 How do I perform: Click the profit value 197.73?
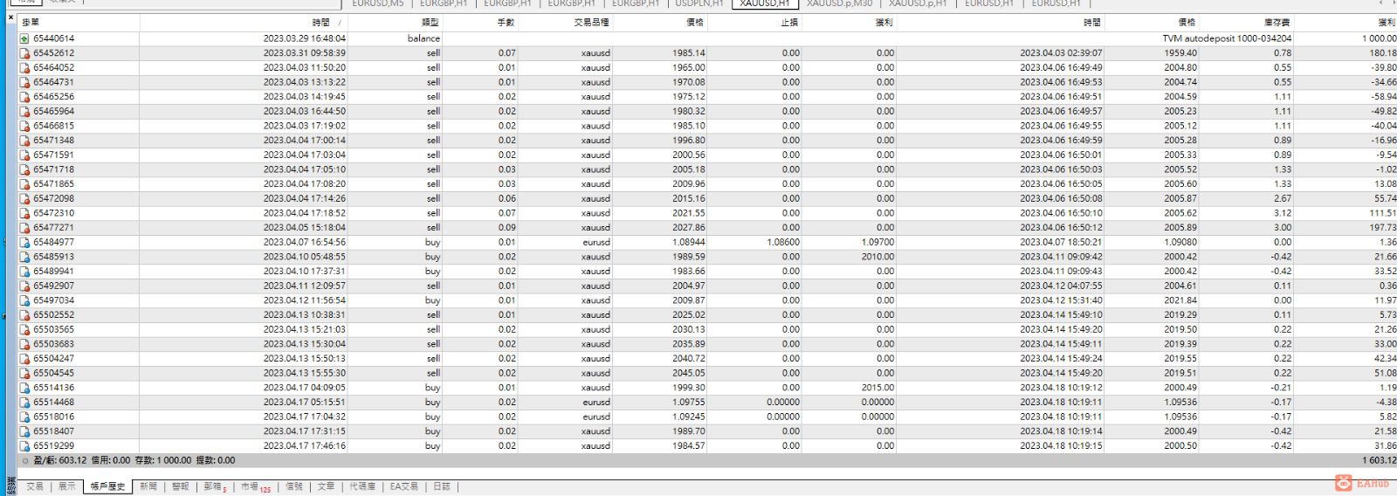point(1382,228)
